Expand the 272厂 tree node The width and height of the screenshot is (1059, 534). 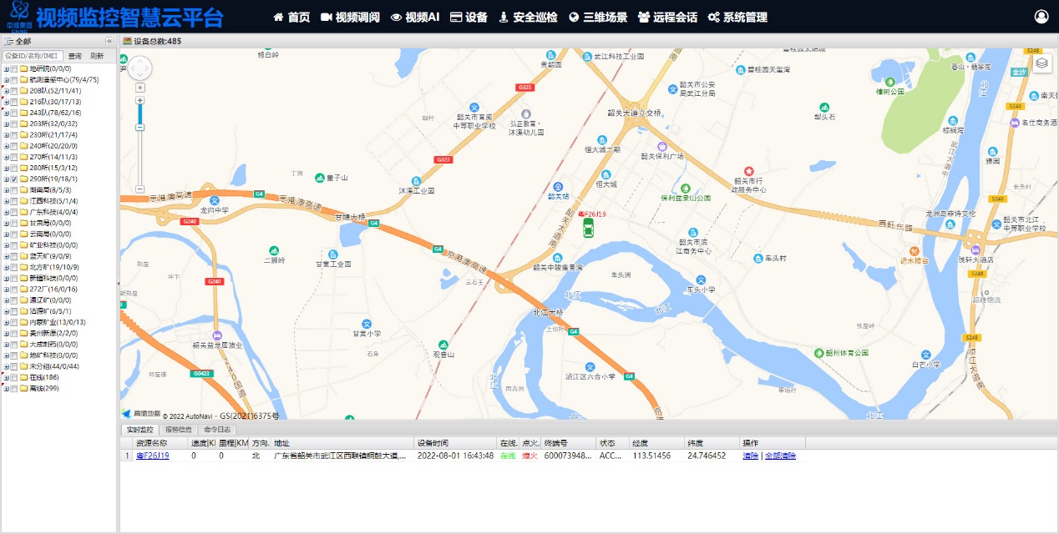pyautogui.click(x=6, y=289)
